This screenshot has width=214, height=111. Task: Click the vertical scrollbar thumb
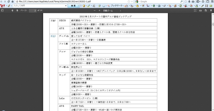213,24
